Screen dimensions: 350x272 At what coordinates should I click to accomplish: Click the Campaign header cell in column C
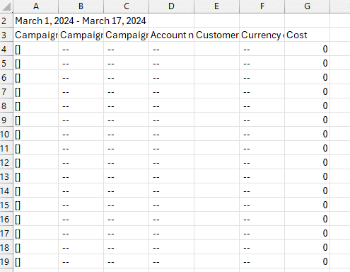tap(126, 35)
